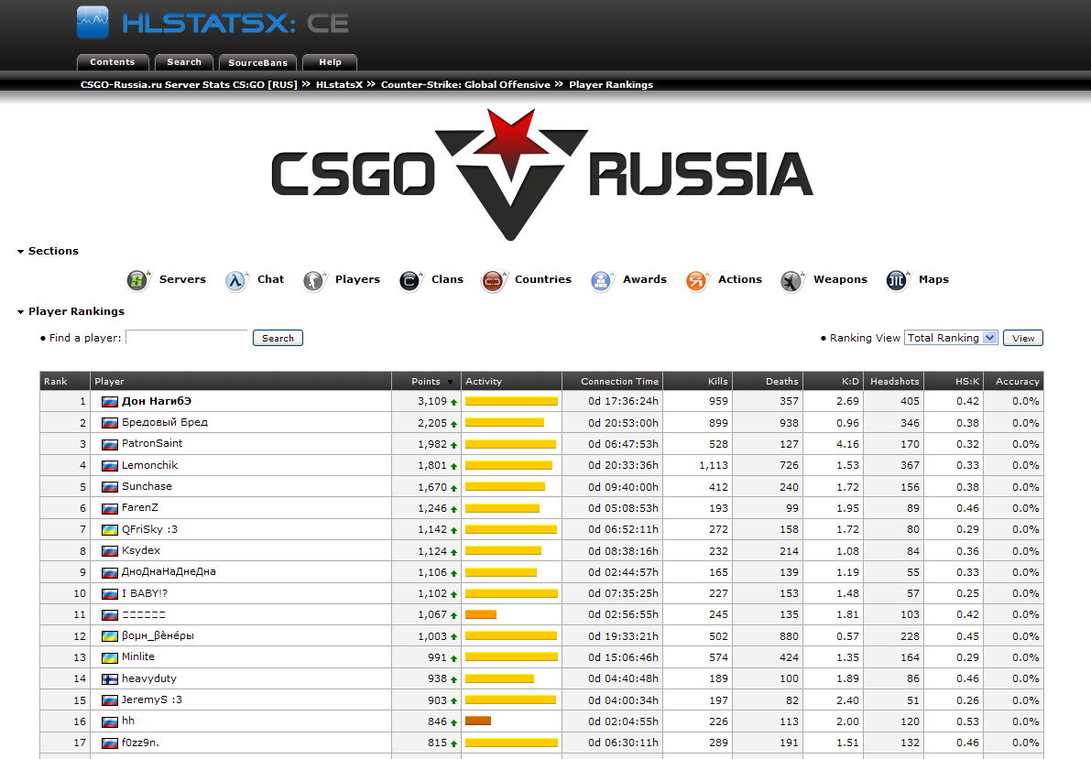Screen dimensions: 1091x759
Task: Click the flag icon beside FarenZ
Action: [x=109, y=508]
